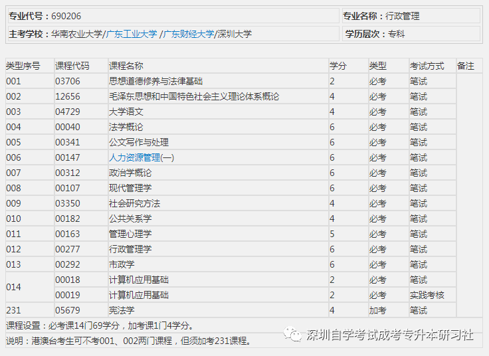Click the 说明 note about 港澳台考生
This screenshot has height=356, width=489.
[x=130, y=341]
